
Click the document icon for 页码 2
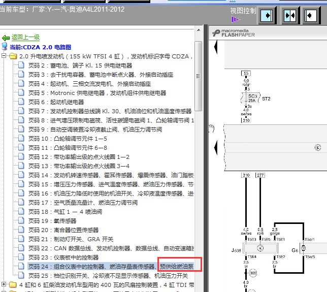coord(21,66)
